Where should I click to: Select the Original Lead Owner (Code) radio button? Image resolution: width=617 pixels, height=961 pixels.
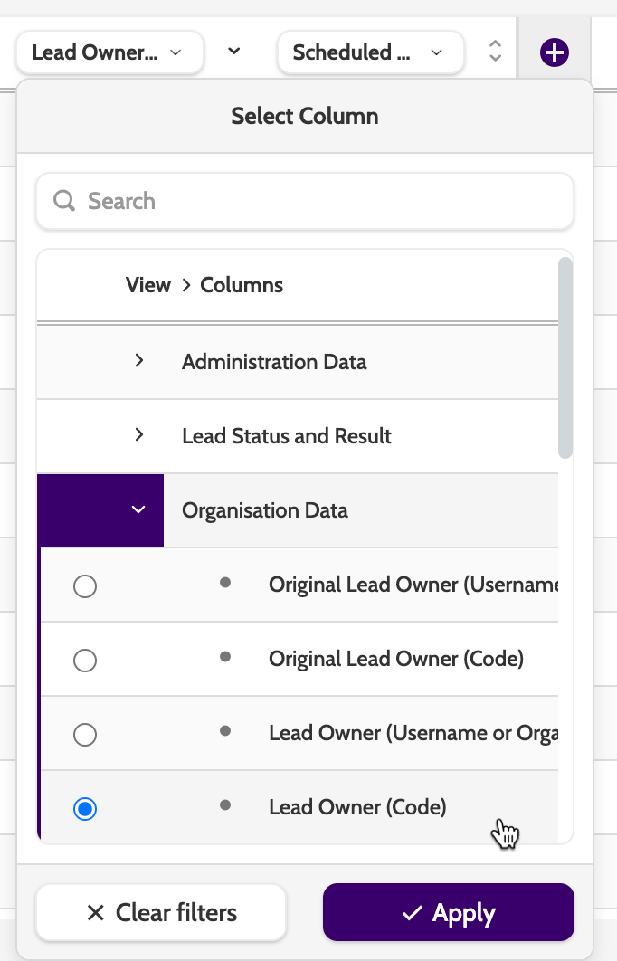click(x=85, y=661)
